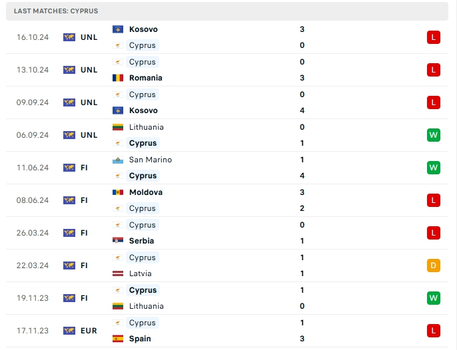Screen dimensions: 457x350
Task: Click the Lithuania flag in 06.09.24 match
Action: pyautogui.click(x=118, y=127)
